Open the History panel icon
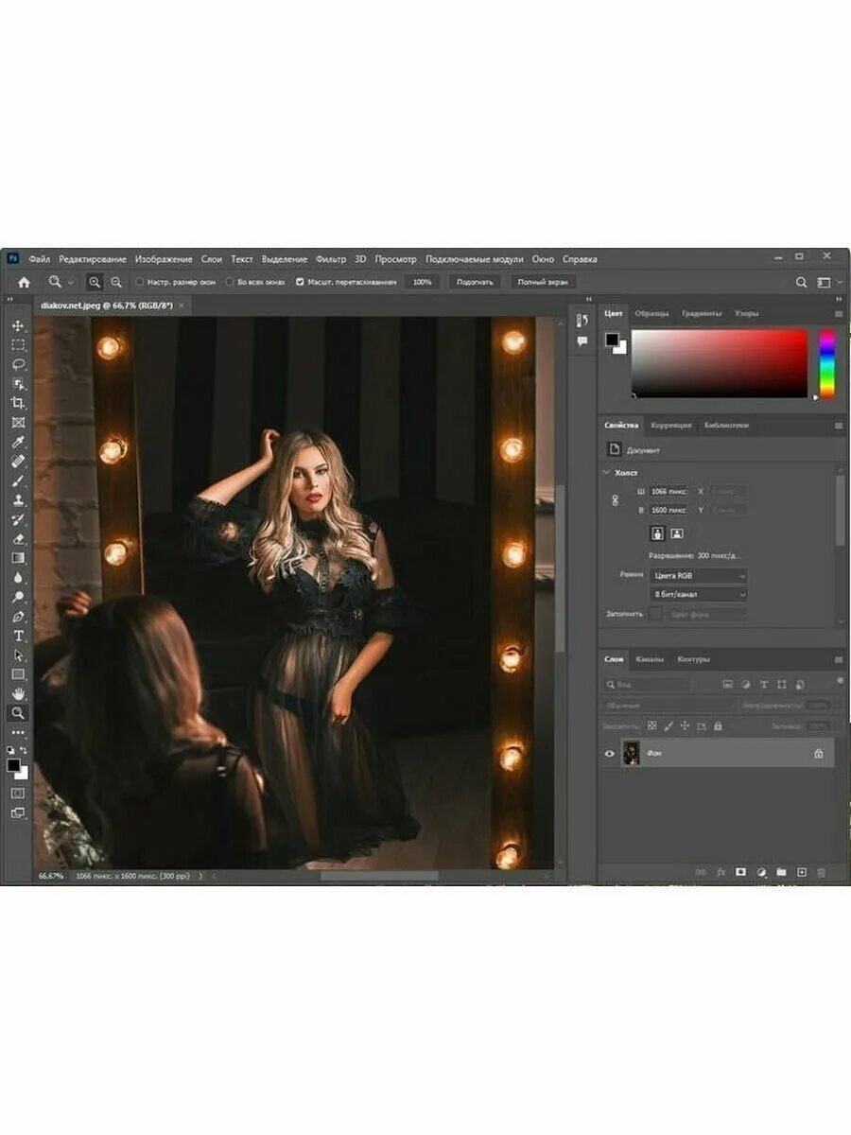This screenshot has width=851, height=1135. (x=582, y=321)
